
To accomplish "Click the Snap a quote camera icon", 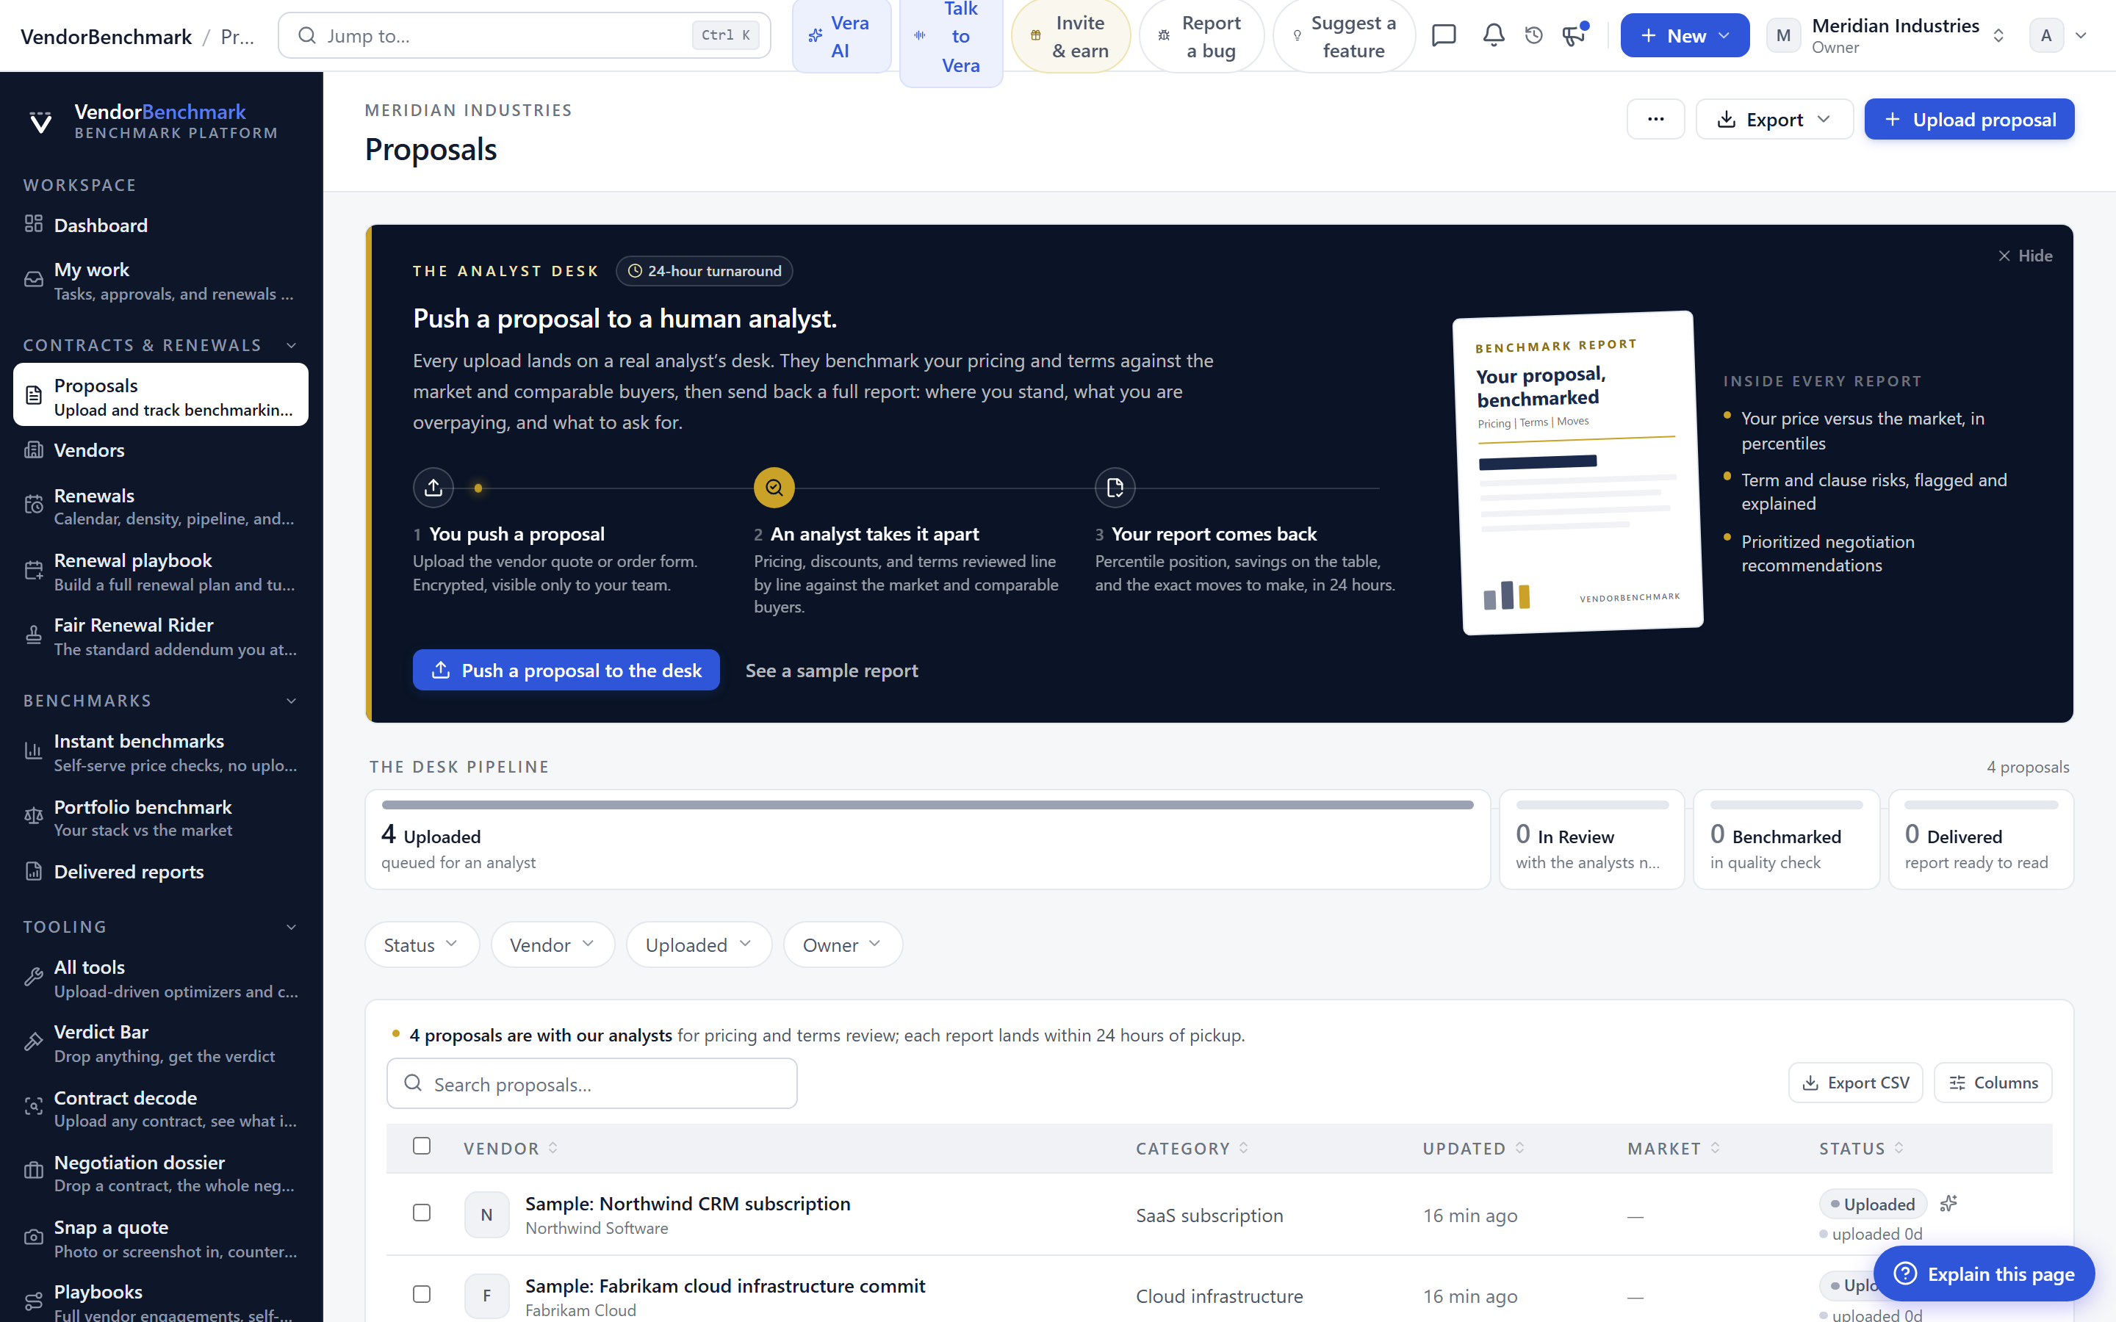I will [x=33, y=1238].
